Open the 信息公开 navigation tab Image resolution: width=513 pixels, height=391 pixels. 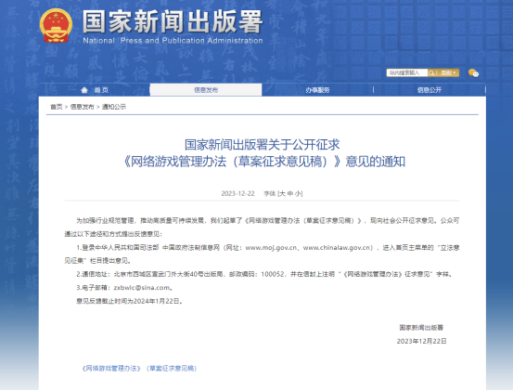430,90
